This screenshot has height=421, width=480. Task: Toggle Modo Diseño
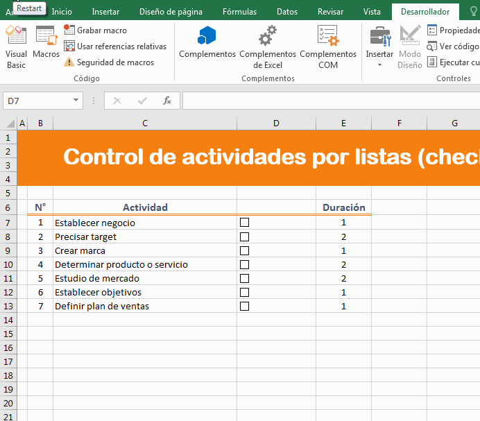tap(410, 47)
